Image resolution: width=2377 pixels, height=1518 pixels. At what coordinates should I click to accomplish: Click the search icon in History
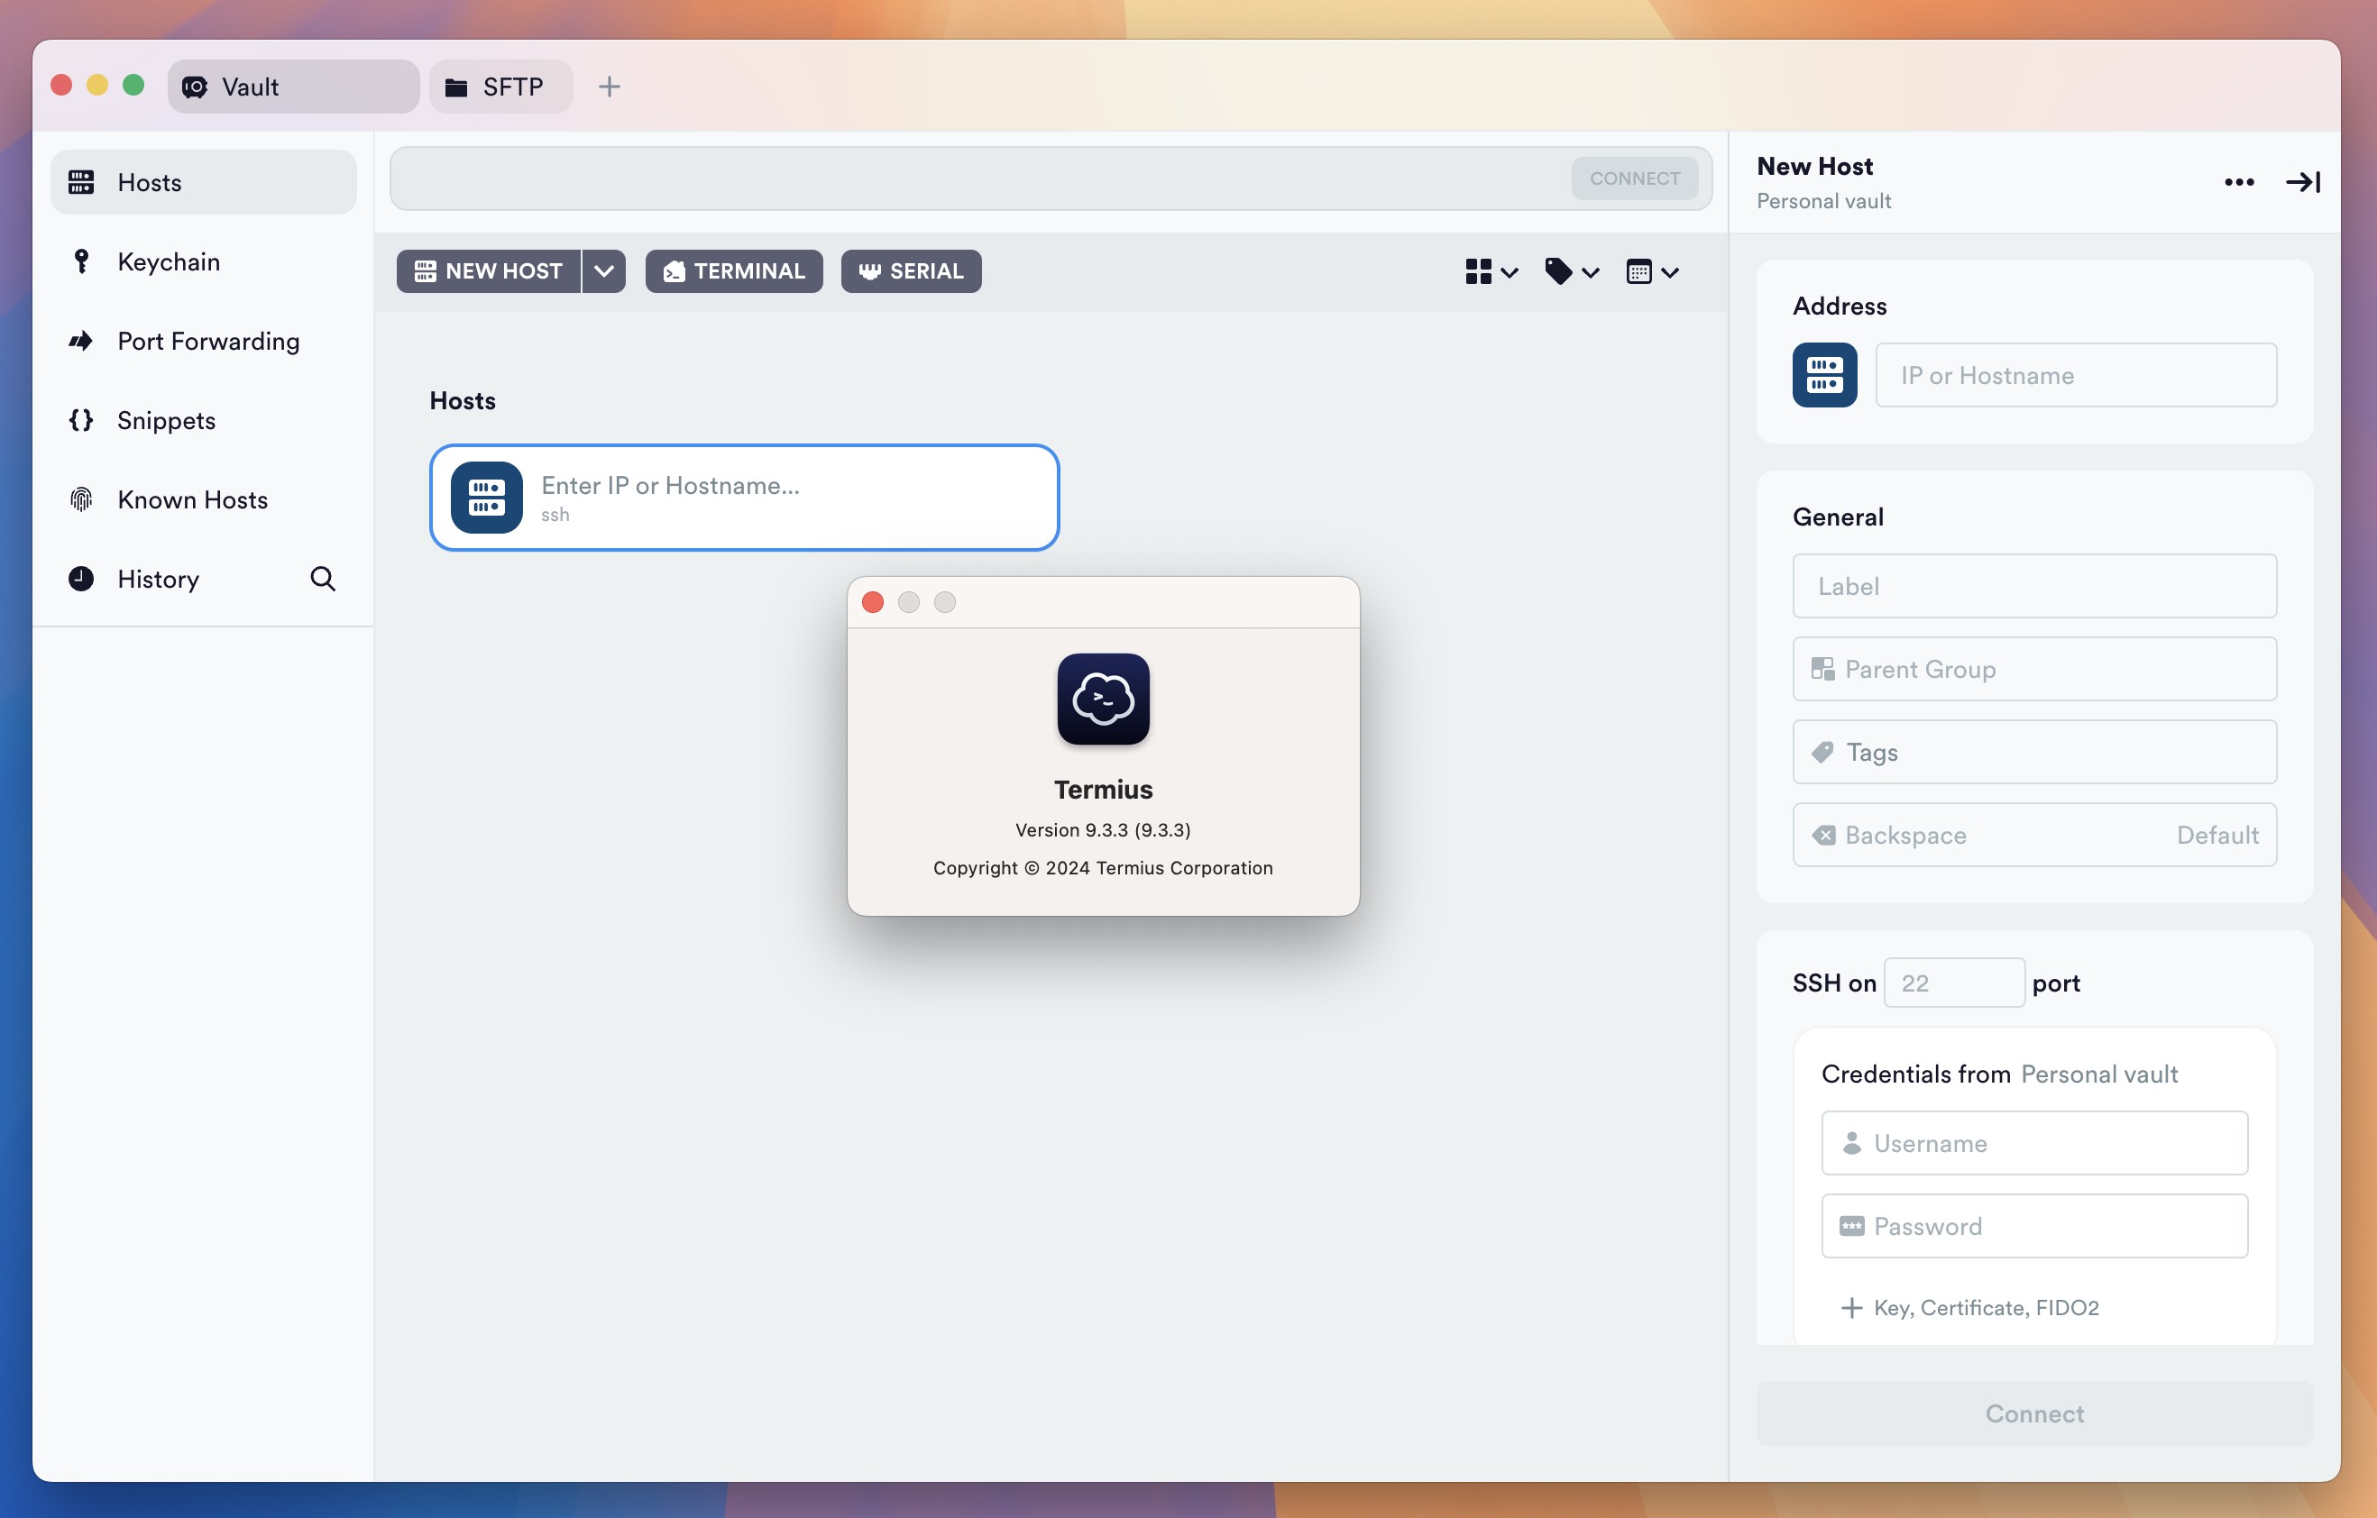[x=322, y=579]
